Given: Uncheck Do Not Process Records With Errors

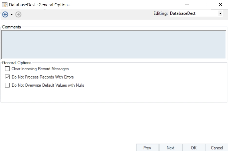Looking at the screenshot, I should (x=7, y=77).
